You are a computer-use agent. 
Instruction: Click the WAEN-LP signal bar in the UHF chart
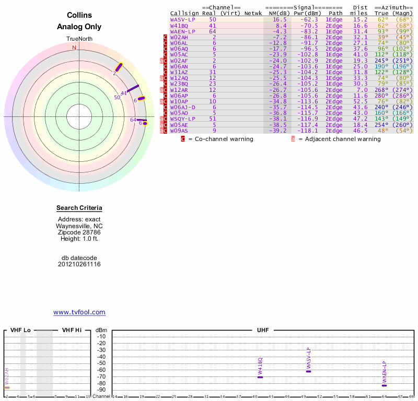click(x=384, y=385)
